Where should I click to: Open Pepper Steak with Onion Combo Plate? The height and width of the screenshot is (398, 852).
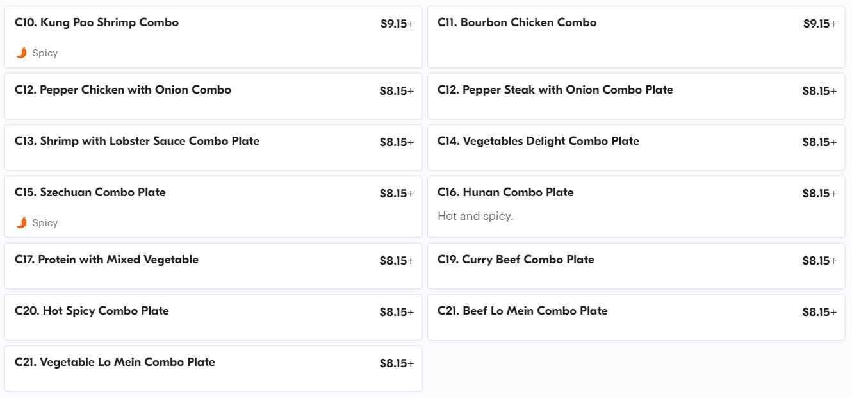[x=555, y=90]
